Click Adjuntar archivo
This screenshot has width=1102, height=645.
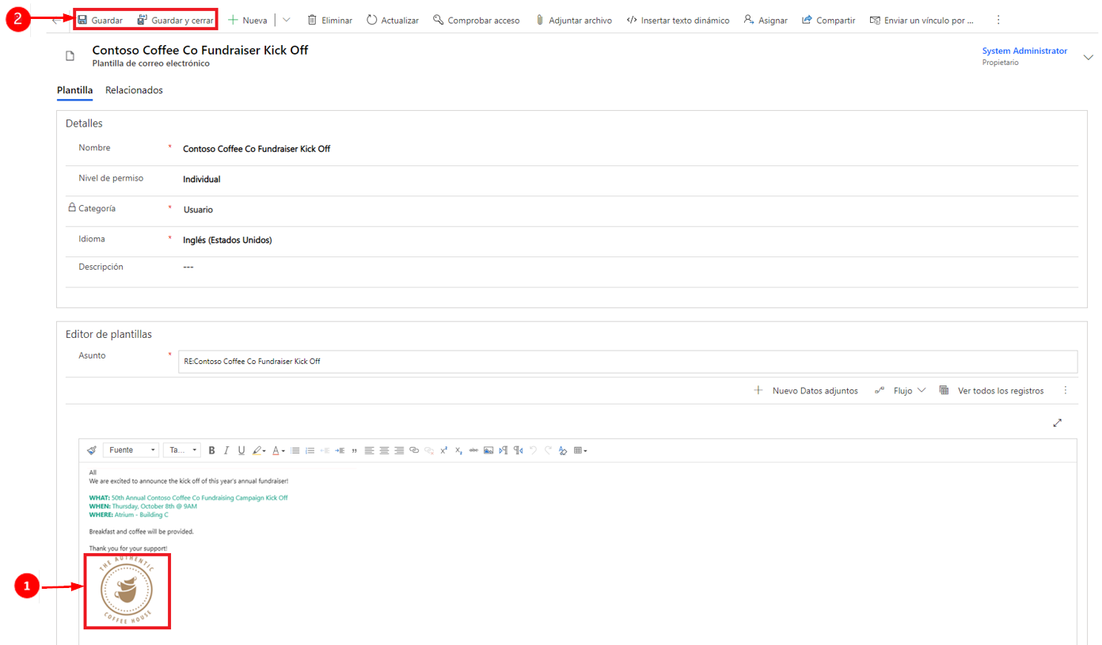pyautogui.click(x=573, y=20)
